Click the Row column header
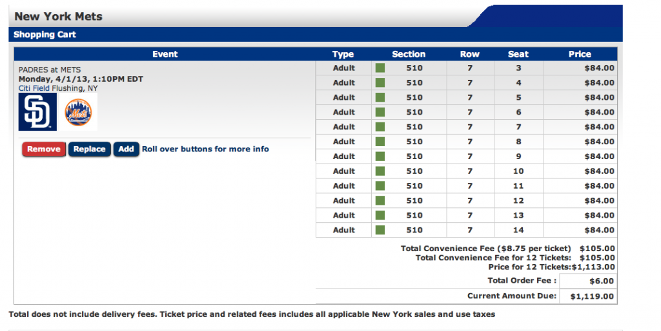661x331 pixels. tap(470, 54)
